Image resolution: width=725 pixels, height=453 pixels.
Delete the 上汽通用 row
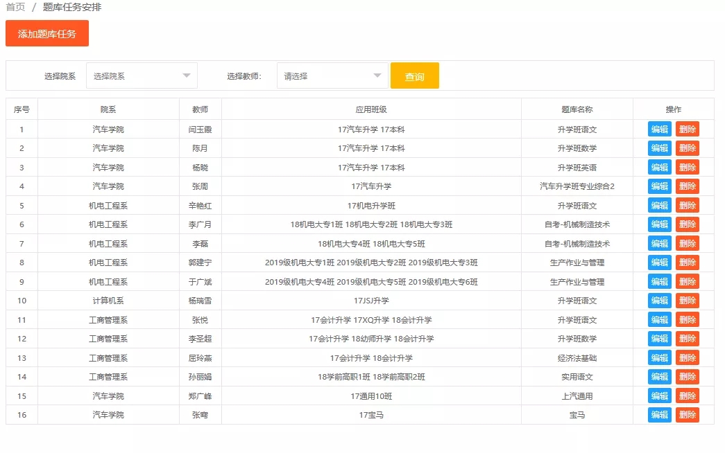[x=687, y=396]
